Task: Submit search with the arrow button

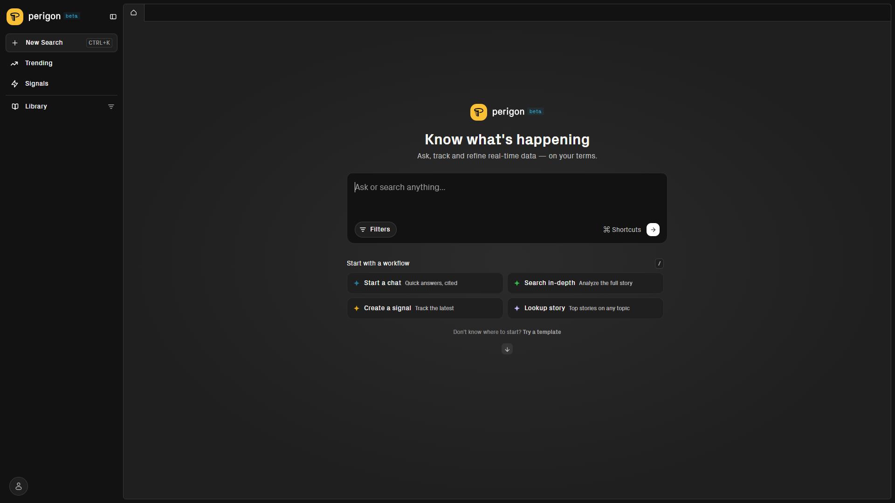Action: coord(653,230)
